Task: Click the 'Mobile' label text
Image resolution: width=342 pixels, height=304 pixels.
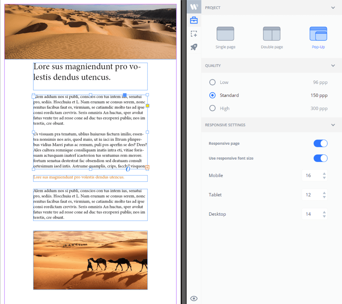Action: tap(216, 176)
